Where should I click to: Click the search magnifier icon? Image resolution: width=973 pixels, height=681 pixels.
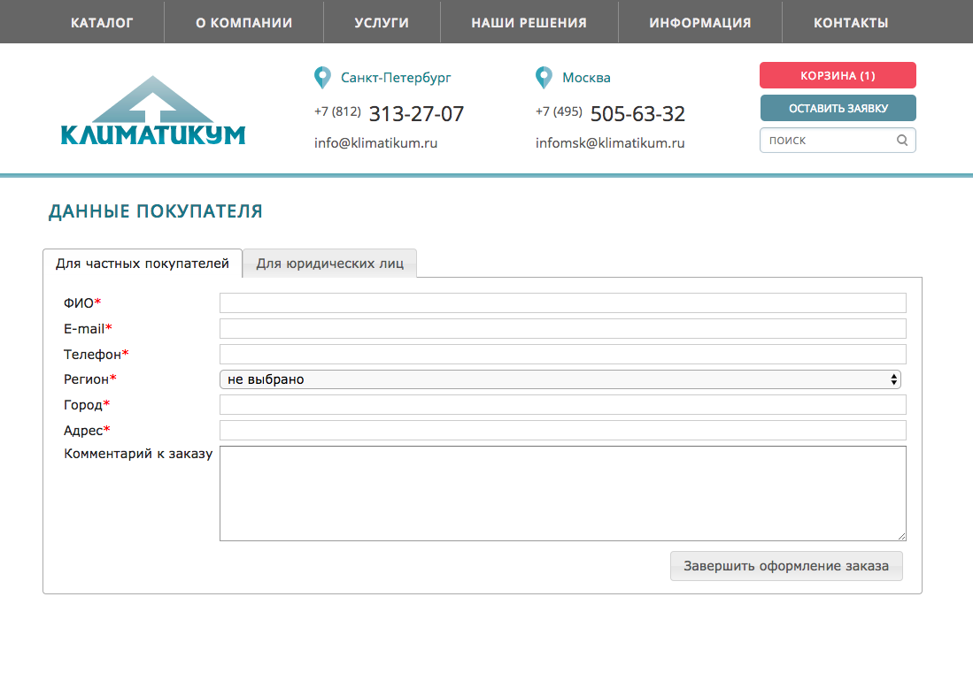[902, 140]
